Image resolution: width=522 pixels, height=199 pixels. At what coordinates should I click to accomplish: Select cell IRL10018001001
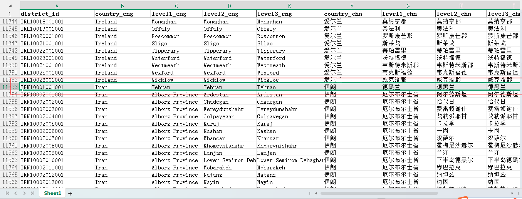[57, 22]
